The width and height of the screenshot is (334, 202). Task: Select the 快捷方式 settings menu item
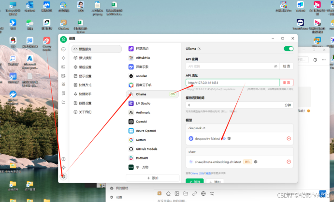click(97, 85)
